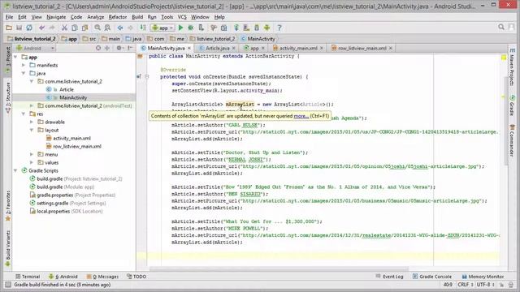Switch to the row_listview_main.xml editor tab
Screen dimensions: 520x292
pyautogui.click(x=362, y=48)
